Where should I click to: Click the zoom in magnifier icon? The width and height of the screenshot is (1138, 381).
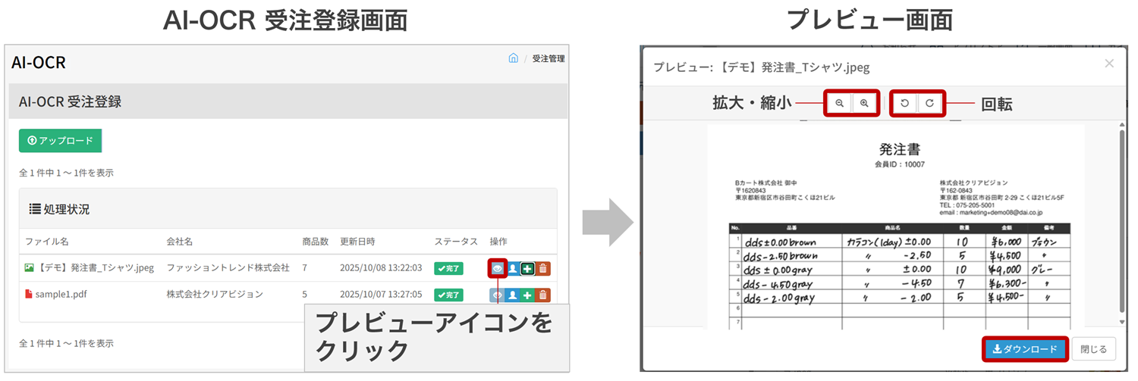click(x=864, y=103)
